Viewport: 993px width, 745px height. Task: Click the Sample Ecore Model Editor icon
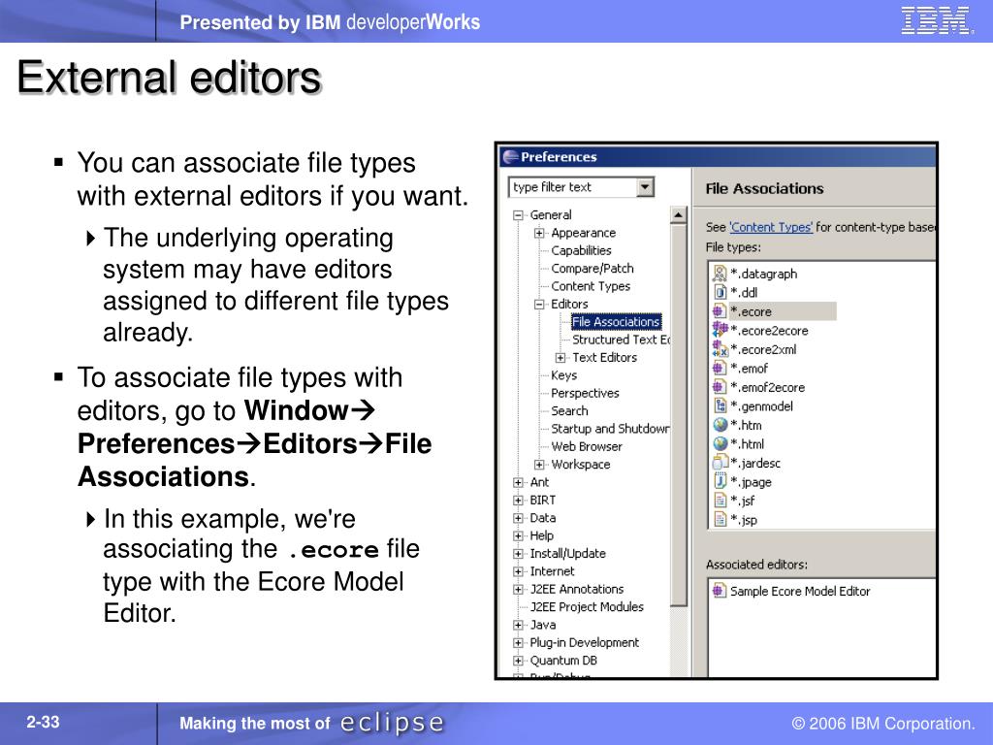719,591
